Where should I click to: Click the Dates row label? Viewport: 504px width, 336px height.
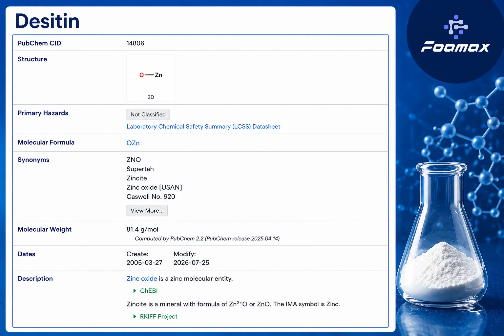click(x=27, y=254)
